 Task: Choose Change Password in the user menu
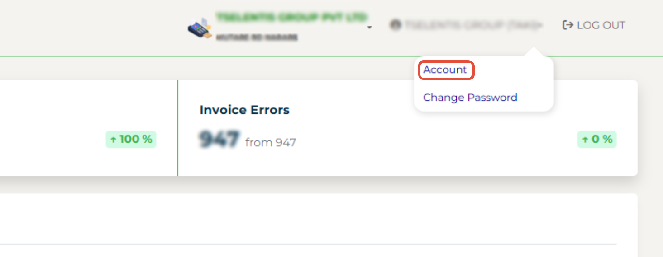(470, 98)
